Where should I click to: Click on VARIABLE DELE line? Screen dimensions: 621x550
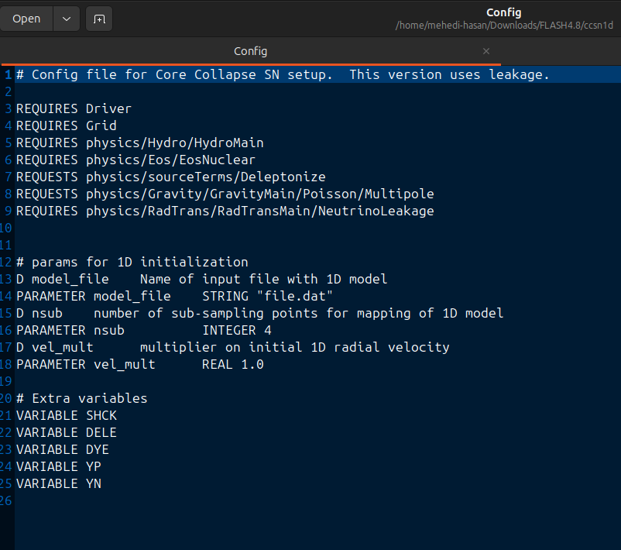67,432
